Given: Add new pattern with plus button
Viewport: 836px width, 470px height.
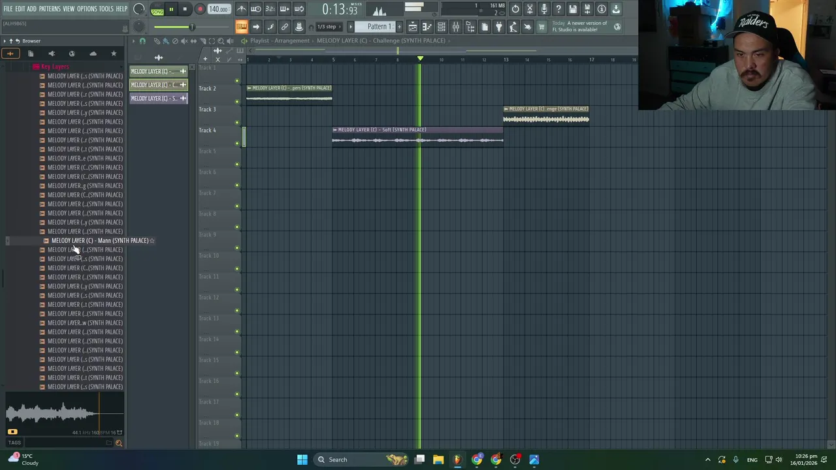Looking at the screenshot, I should pos(400,27).
